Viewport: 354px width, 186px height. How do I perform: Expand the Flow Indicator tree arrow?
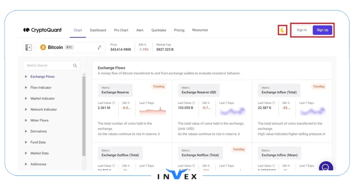(26, 87)
